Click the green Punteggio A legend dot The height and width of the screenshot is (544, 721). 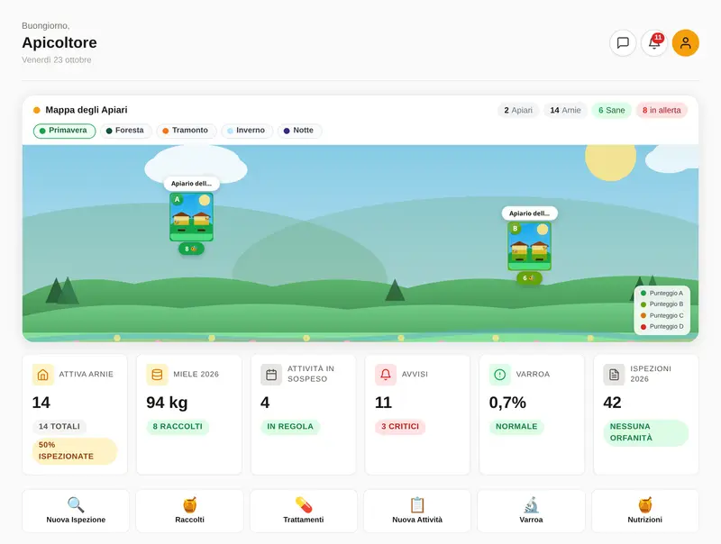[x=643, y=293]
